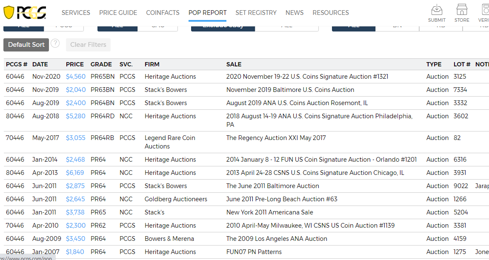Sort by the PRICE column header

75,64
